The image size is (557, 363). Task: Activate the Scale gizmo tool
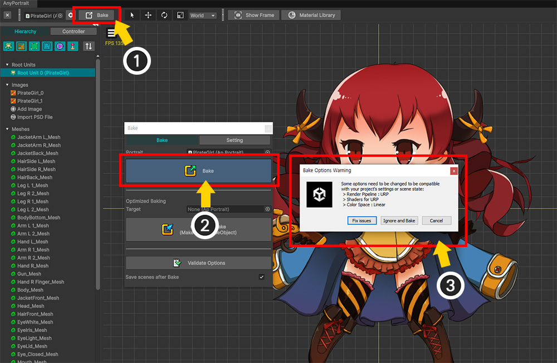[x=180, y=15]
